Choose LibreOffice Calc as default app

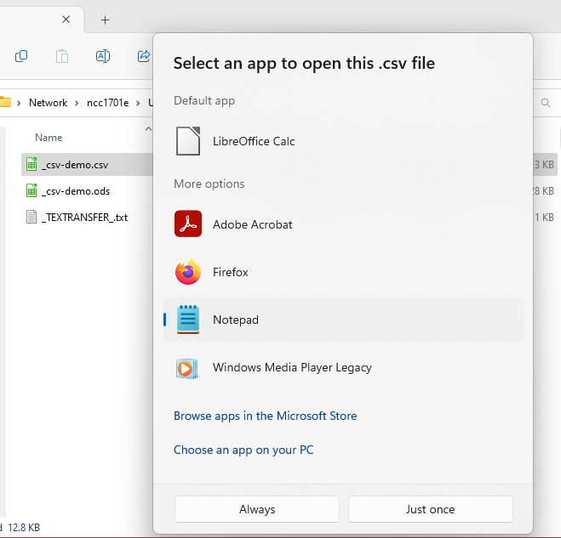[x=343, y=141]
